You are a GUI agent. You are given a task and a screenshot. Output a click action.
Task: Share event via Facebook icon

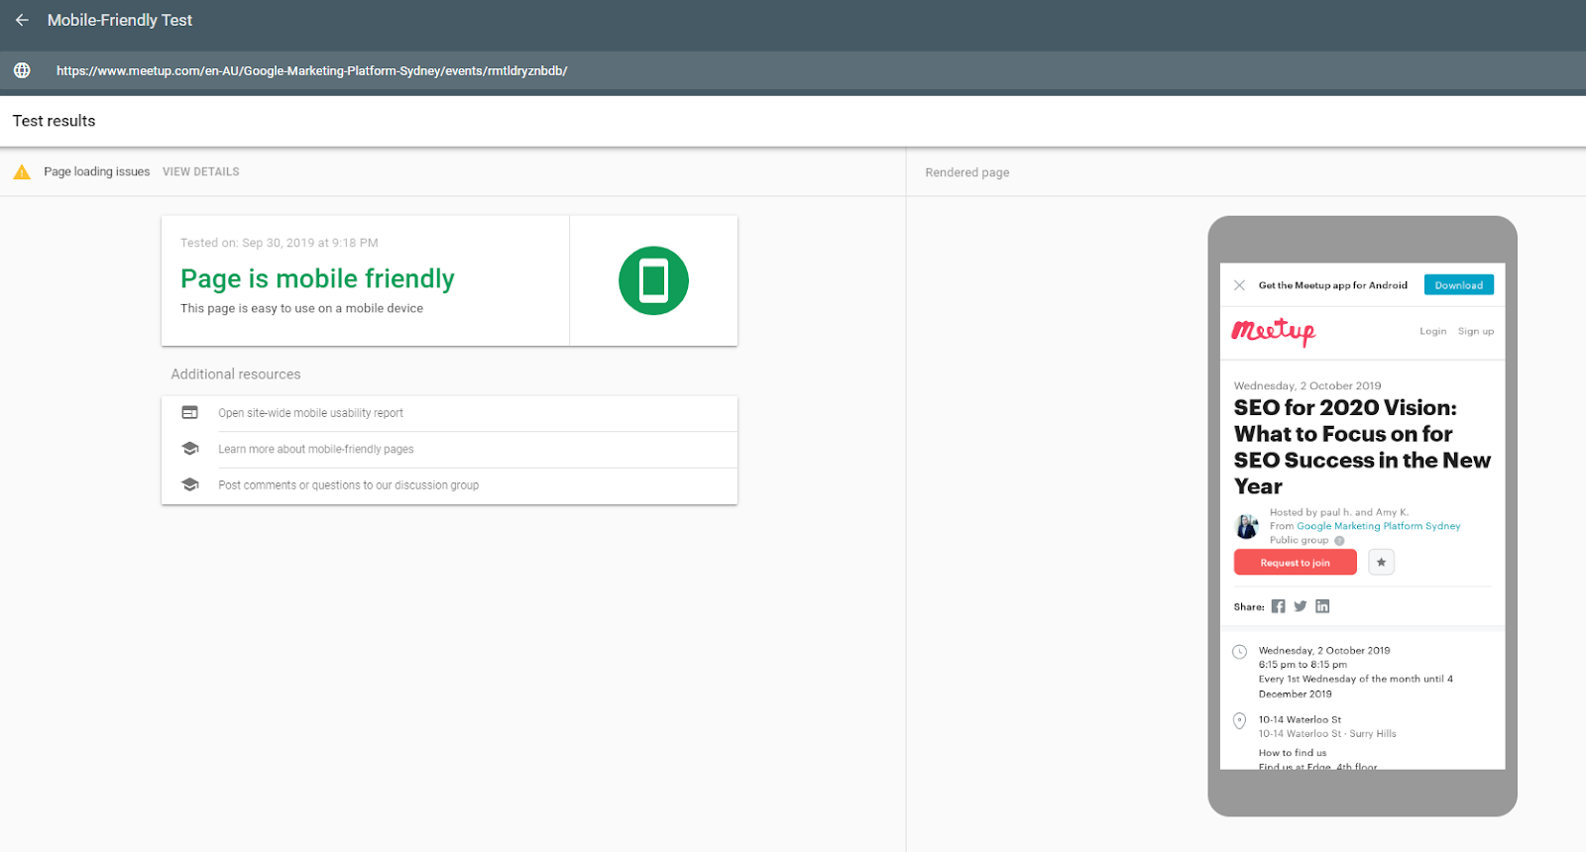1279,606
